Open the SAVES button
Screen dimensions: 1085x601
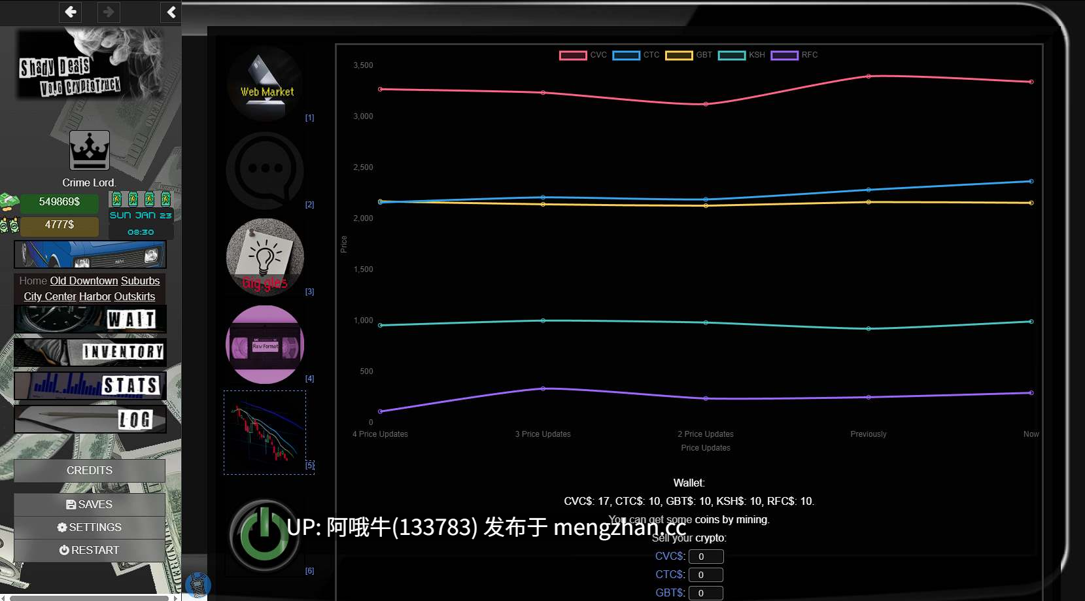coord(90,504)
